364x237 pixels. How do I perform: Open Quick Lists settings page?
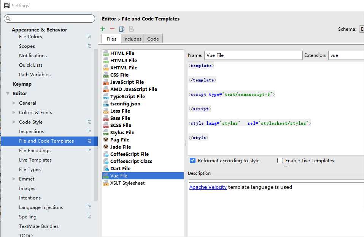point(31,65)
